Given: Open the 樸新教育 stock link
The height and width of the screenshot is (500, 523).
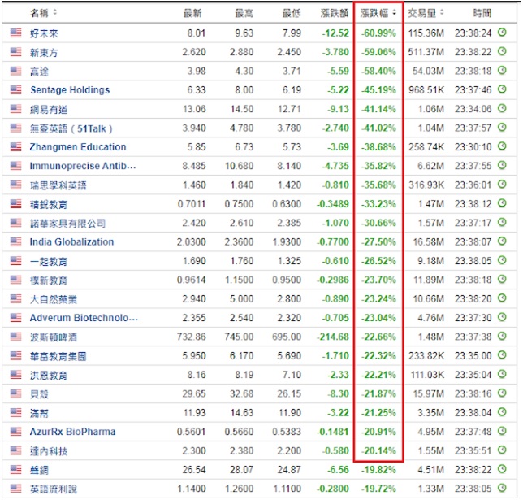Looking at the screenshot, I should (49, 280).
